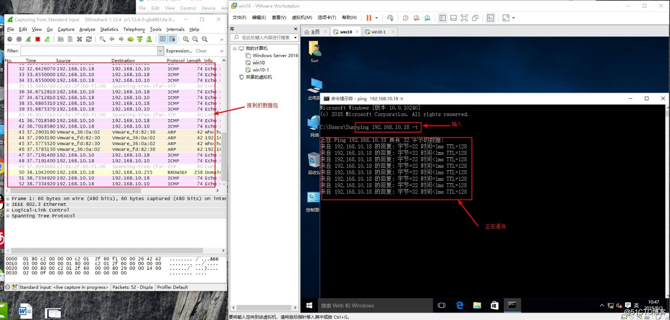Click the go to packet number icon

click(130, 39)
